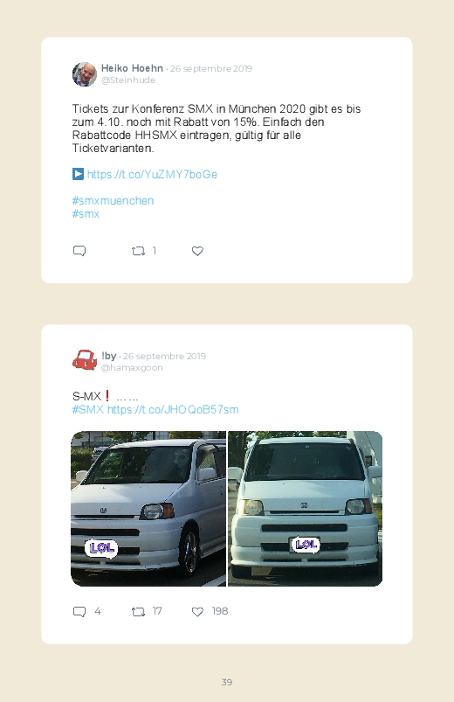Click Heiko Hoehn's profile avatar
This screenshot has width=454, height=702.
(85, 74)
